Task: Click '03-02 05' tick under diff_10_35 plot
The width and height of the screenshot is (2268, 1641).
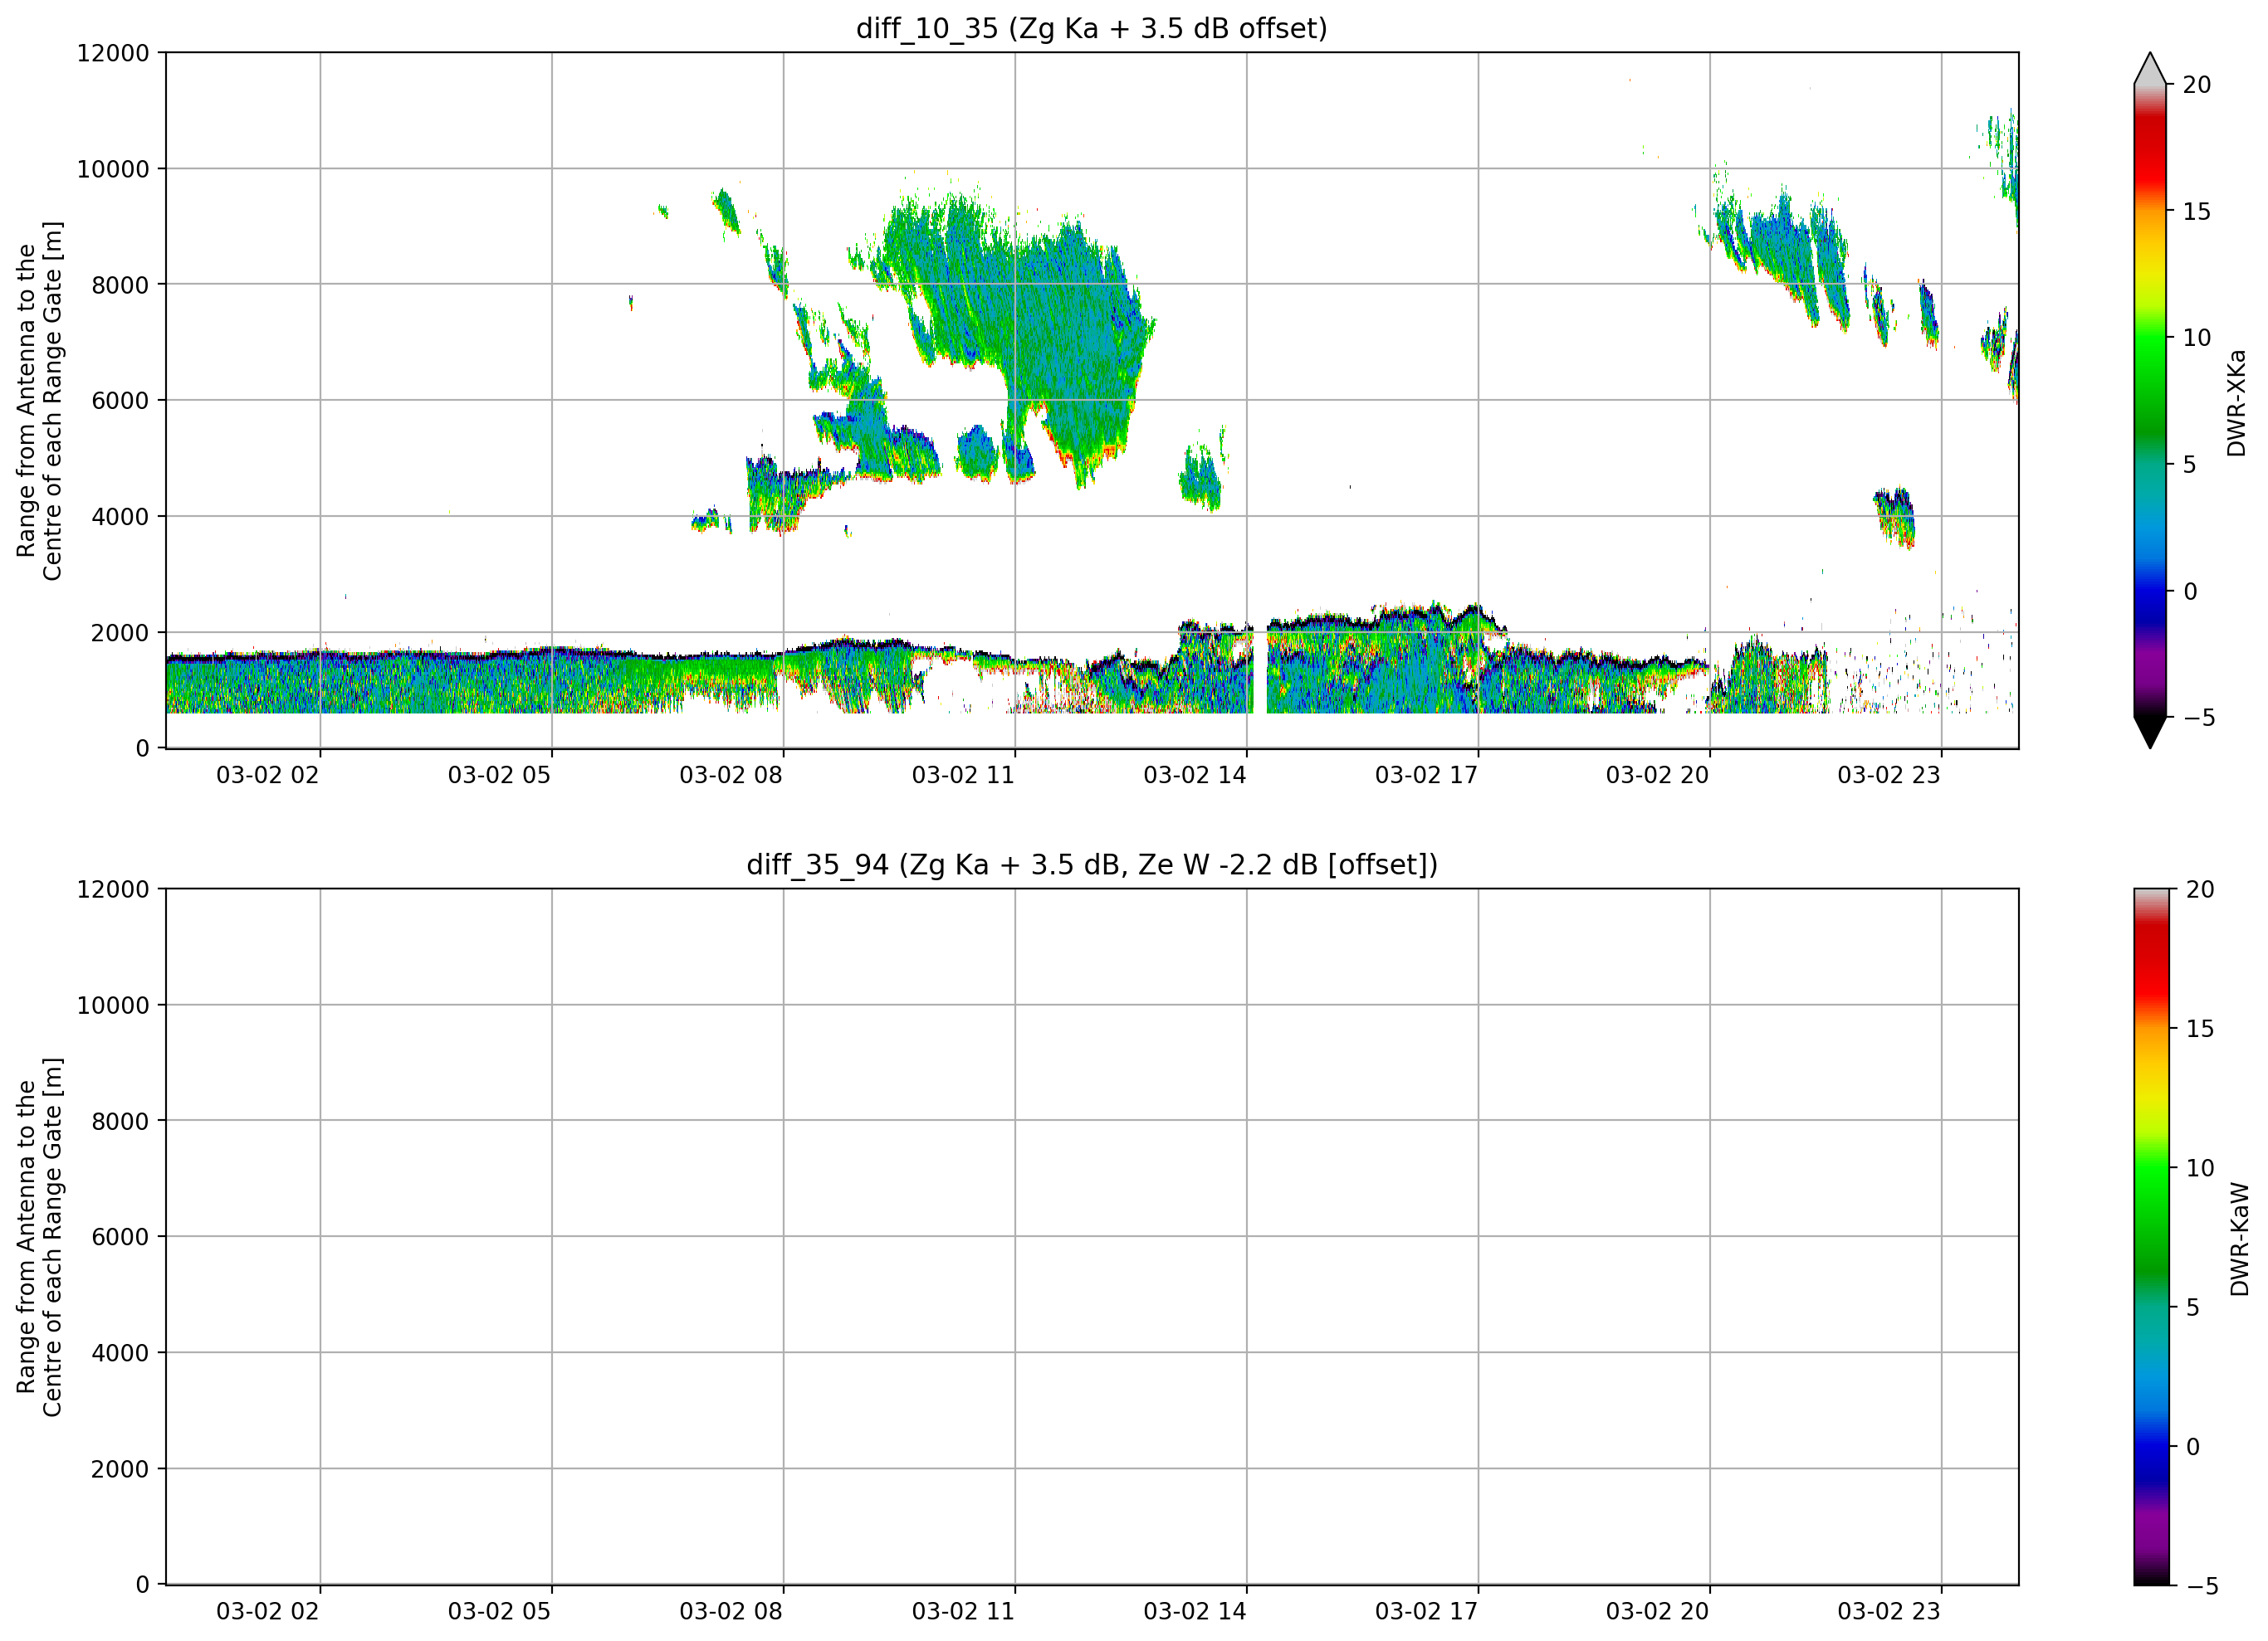Action: point(499,776)
